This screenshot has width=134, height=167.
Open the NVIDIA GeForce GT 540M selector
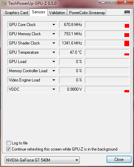tap(42, 160)
